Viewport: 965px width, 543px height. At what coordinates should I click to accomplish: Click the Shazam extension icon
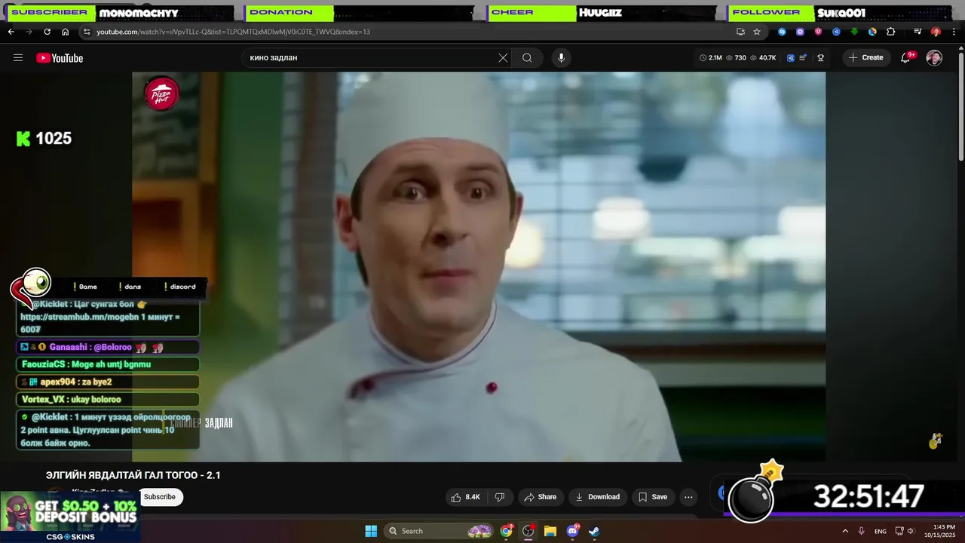[x=782, y=32]
